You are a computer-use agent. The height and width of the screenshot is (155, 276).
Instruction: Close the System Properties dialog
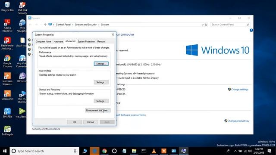coord(113,34)
